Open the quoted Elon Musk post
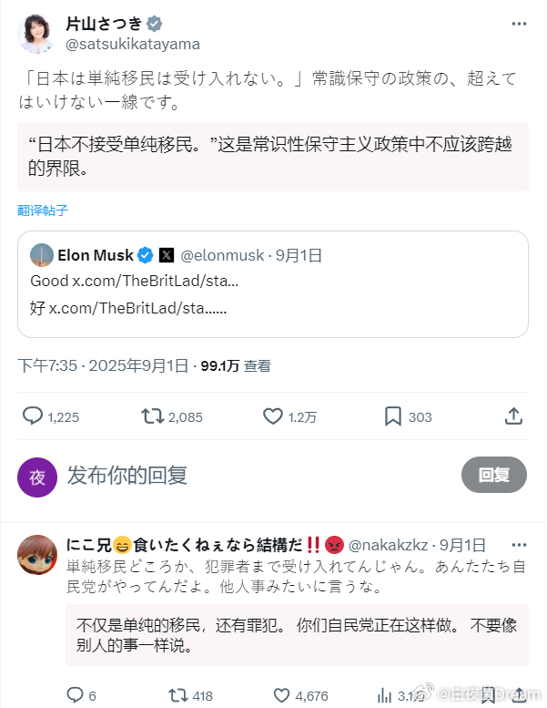This screenshot has height=708, width=547. [273, 284]
